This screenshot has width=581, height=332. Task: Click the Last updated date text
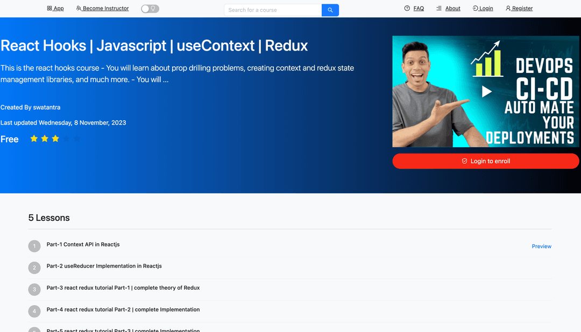63,122
